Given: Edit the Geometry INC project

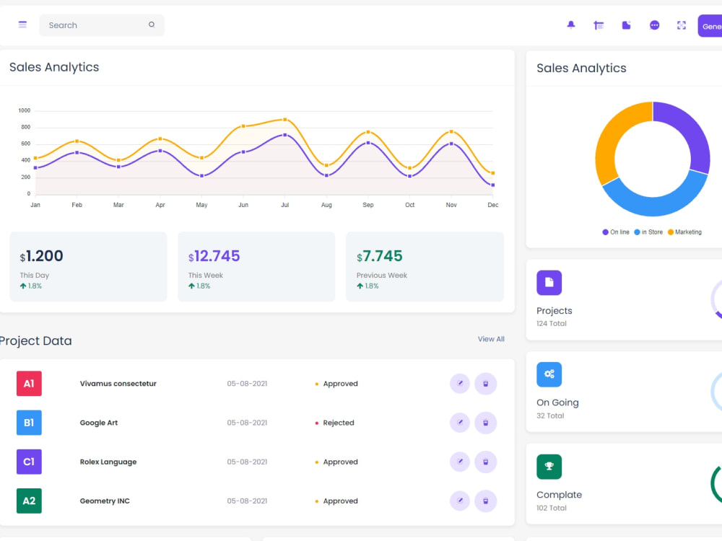Looking at the screenshot, I should [x=459, y=501].
